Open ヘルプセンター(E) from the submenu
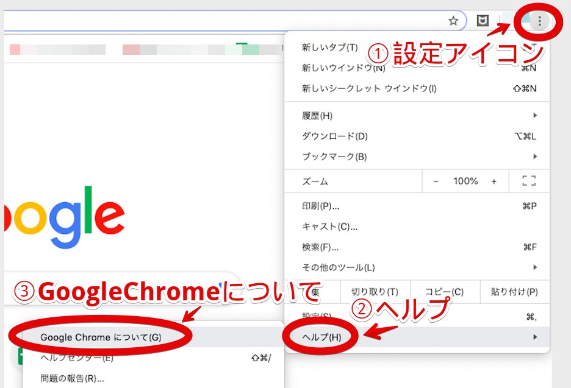The image size is (571, 388). [77, 358]
